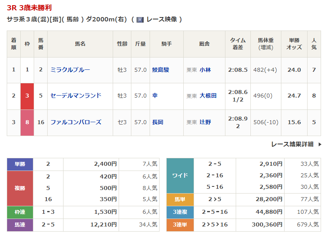Image resolution: width=327 pixels, height=236 pixels.
Task: Open trainer 辻野 stable page
Action: (x=205, y=122)
